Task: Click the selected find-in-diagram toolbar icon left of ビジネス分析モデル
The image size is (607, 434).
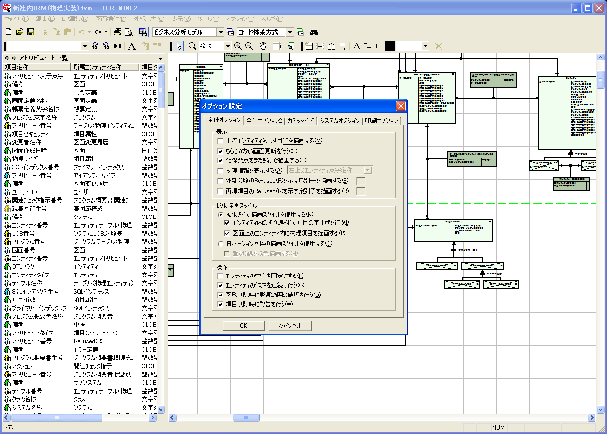Action: click(x=143, y=32)
